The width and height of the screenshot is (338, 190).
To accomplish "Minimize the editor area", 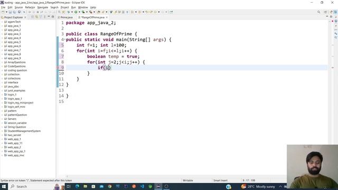I will [327, 17].
